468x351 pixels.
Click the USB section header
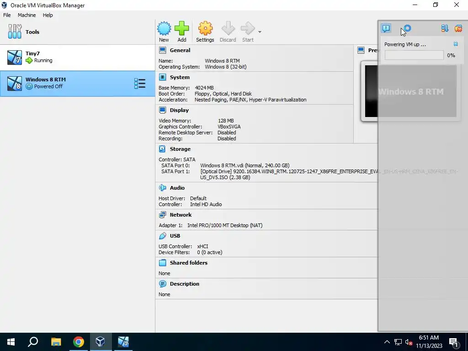click(x=175, y=236)
